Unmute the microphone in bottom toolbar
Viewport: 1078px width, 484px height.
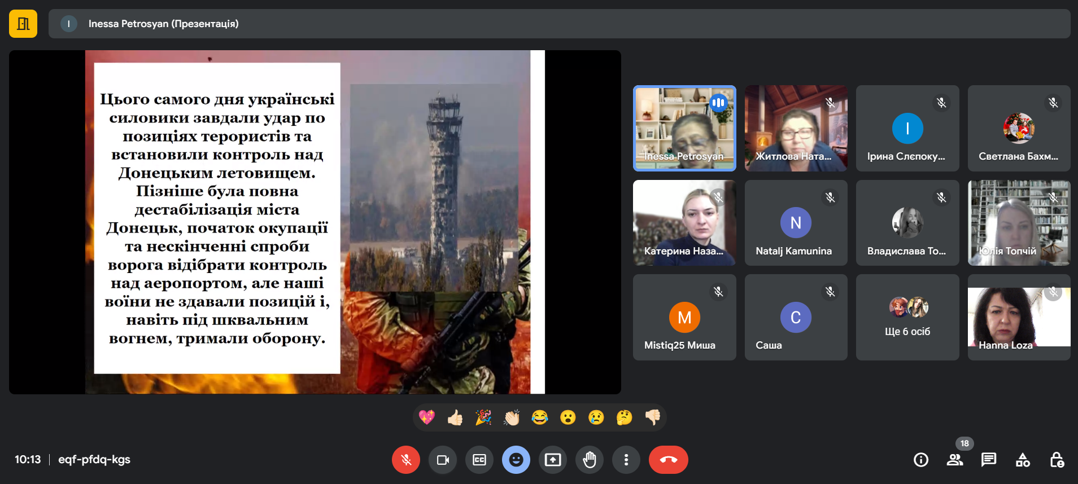coord(405,460)
